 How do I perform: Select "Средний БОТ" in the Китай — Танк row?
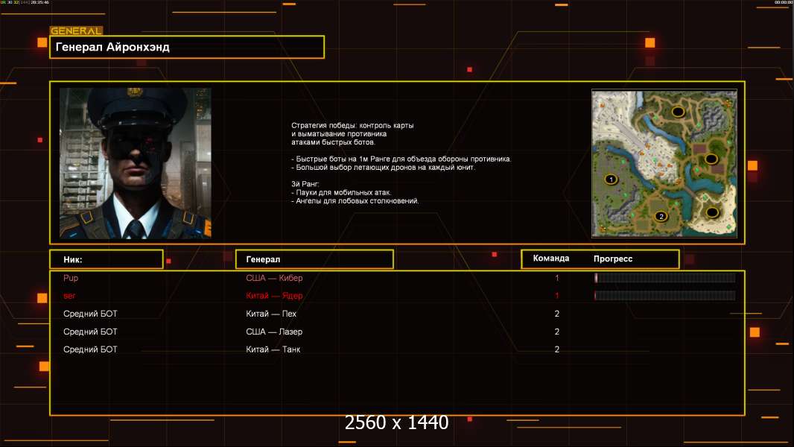click(90, 349)
